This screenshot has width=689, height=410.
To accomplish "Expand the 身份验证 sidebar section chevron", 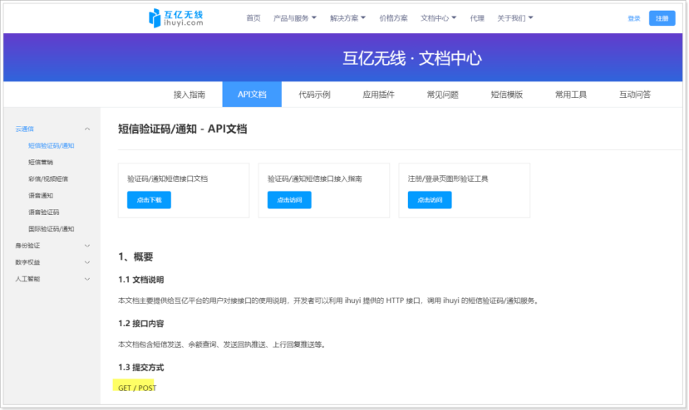I will 87,246.
